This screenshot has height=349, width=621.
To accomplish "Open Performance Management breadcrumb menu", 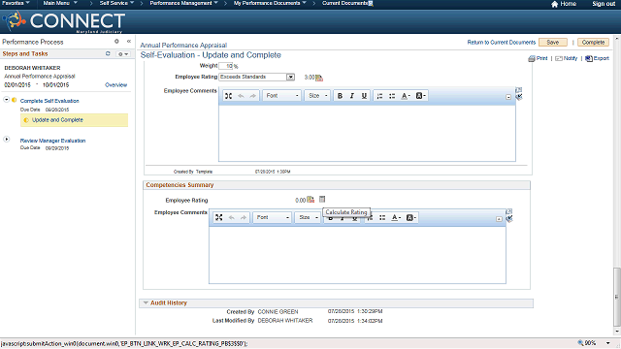I will [184, 3].
